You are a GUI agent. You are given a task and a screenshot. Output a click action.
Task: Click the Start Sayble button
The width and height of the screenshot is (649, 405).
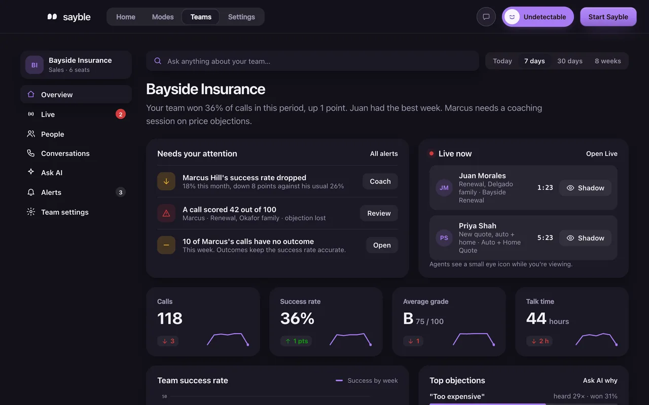[x=608, y=17]
